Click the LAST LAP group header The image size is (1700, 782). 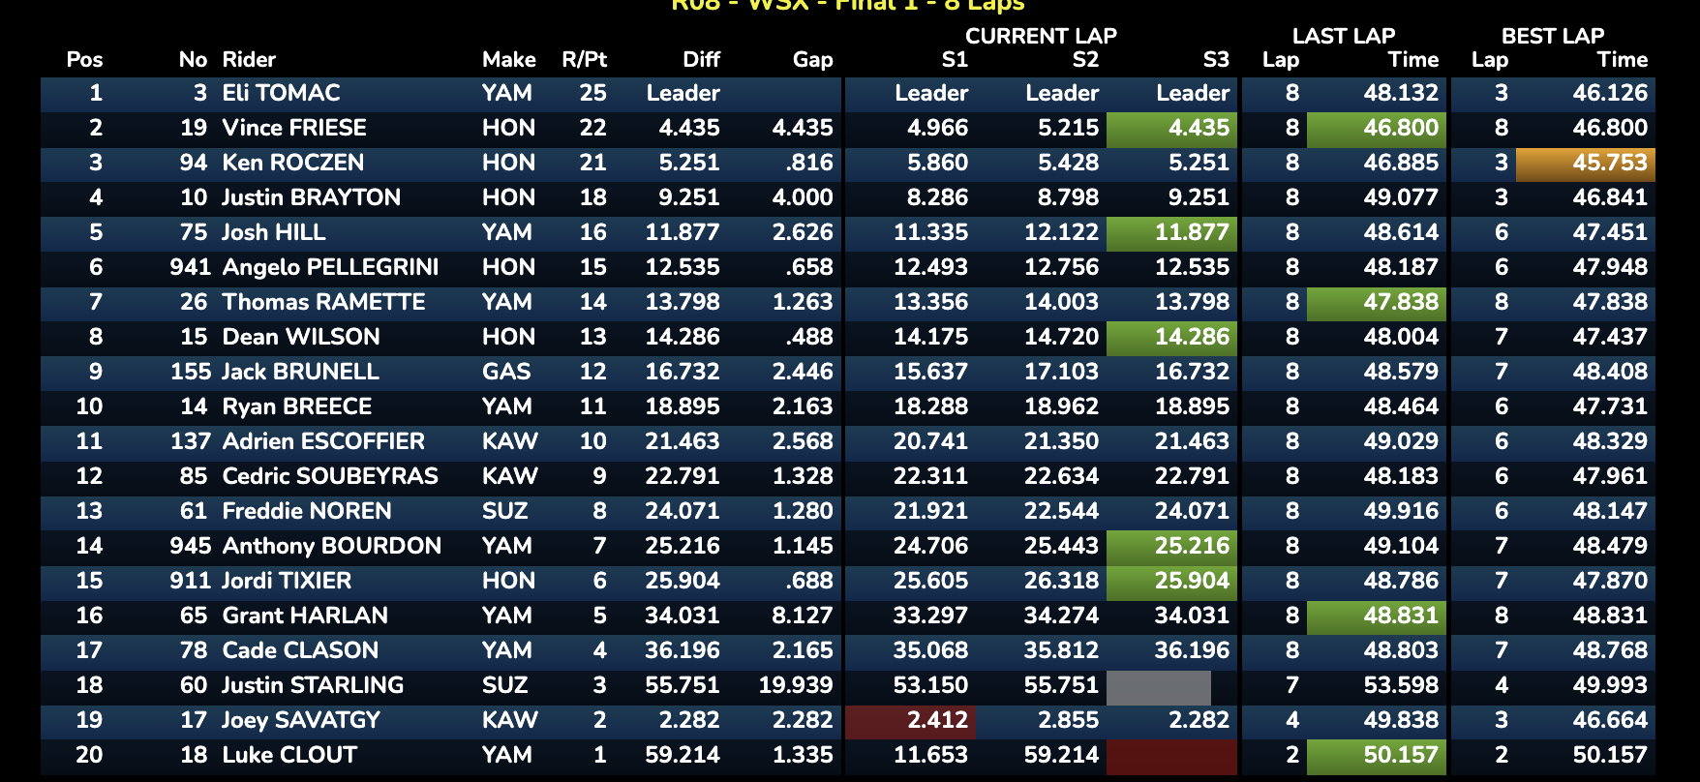[x=1344, y=36]
